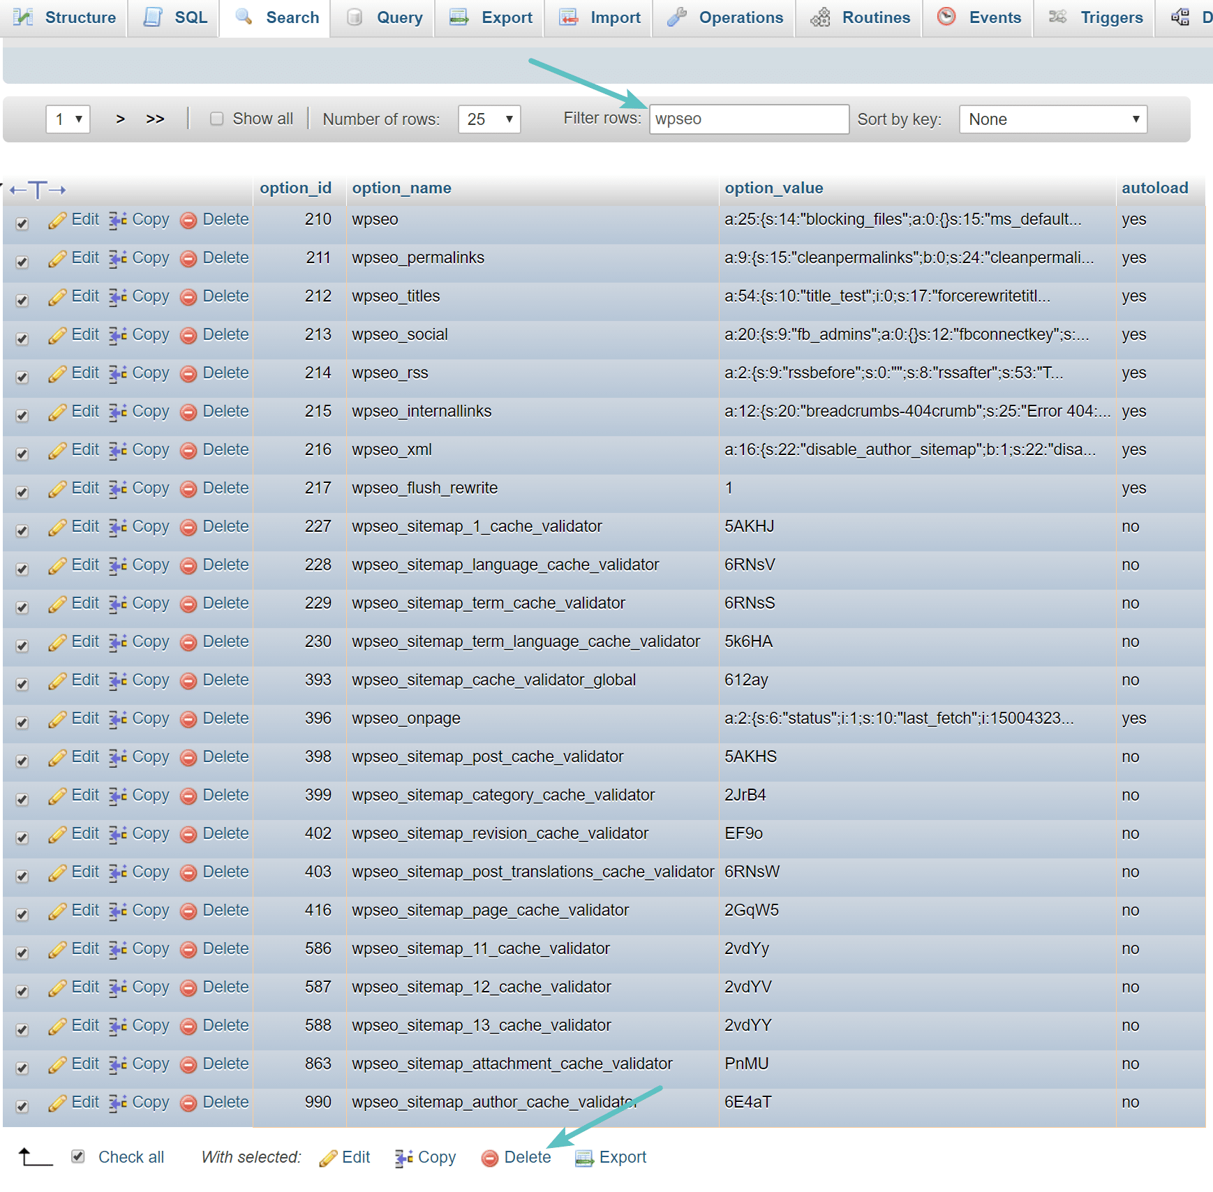Switch to the SQL tab
The image size is (1213, 1192).
click(x=173, y=17)
